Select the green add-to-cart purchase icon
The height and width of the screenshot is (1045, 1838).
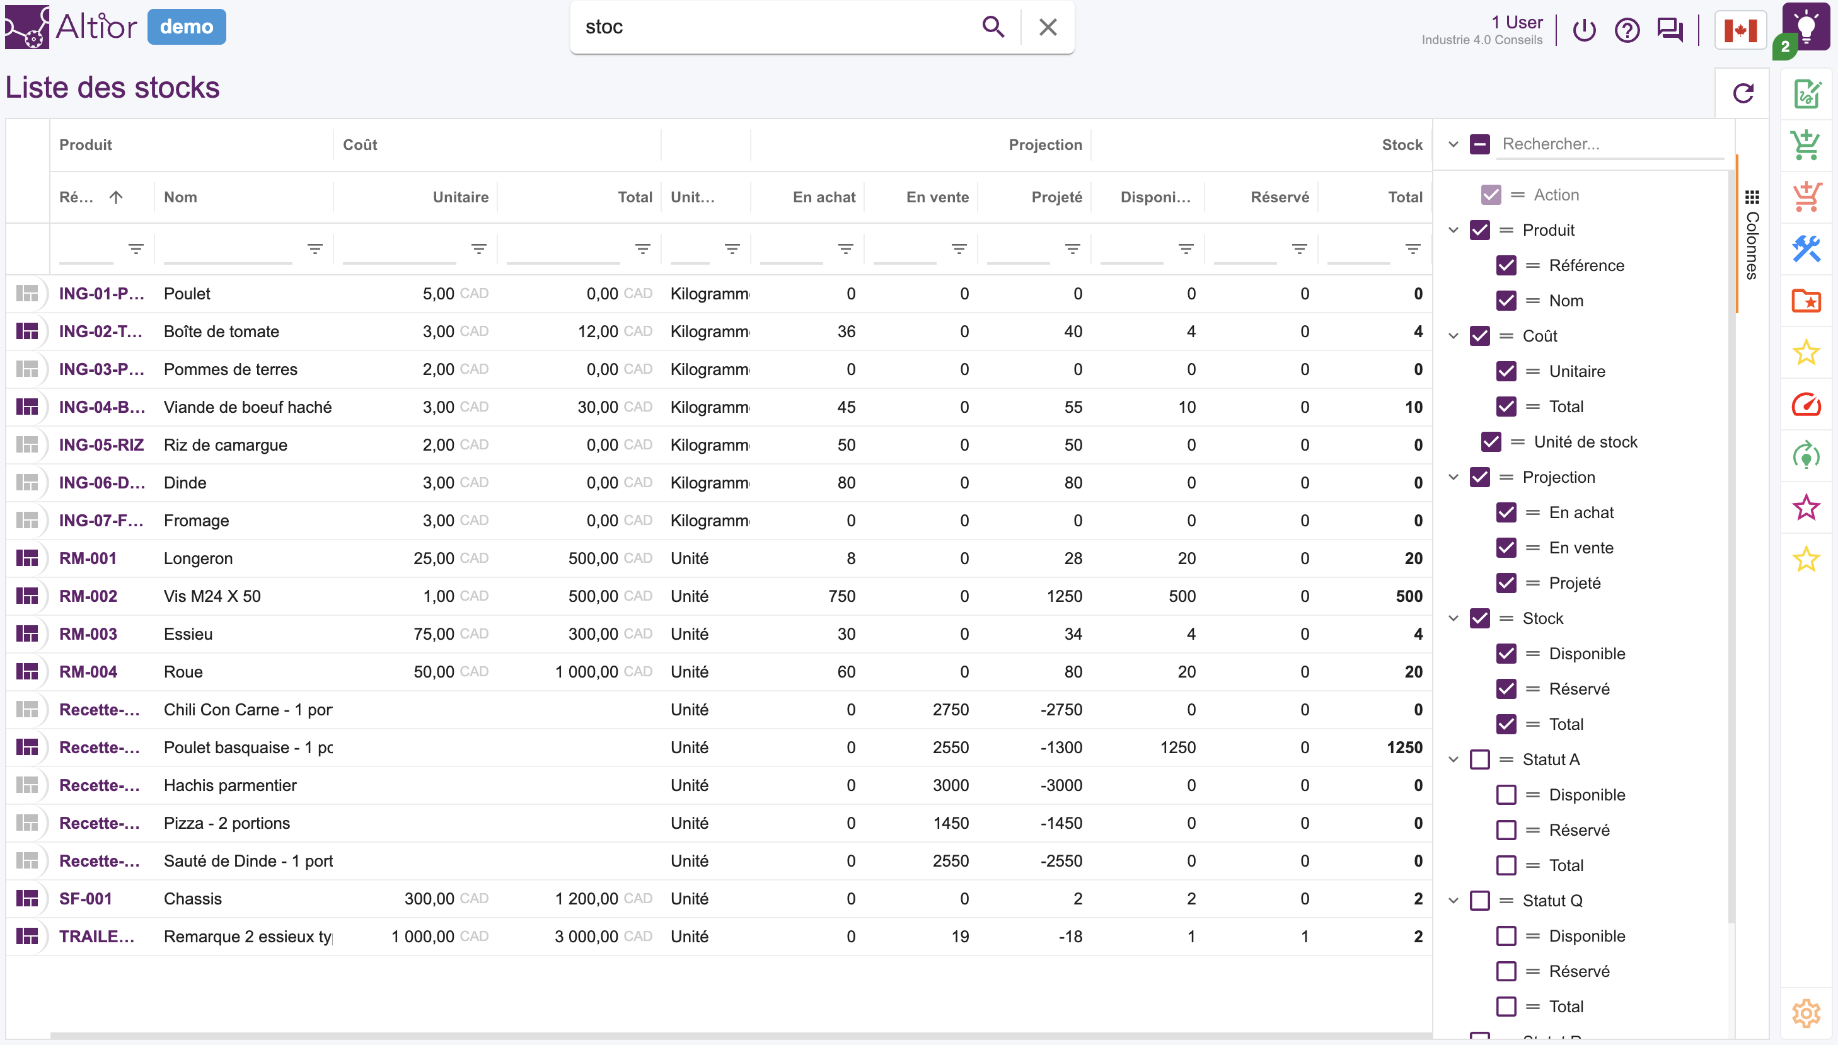click(x=1806, y=144)
